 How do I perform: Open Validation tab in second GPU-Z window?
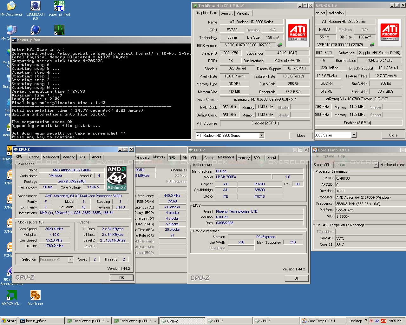(336, 13)
